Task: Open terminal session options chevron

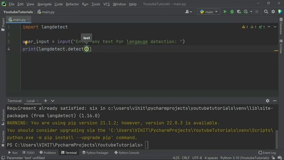Action: coord(52,101)
